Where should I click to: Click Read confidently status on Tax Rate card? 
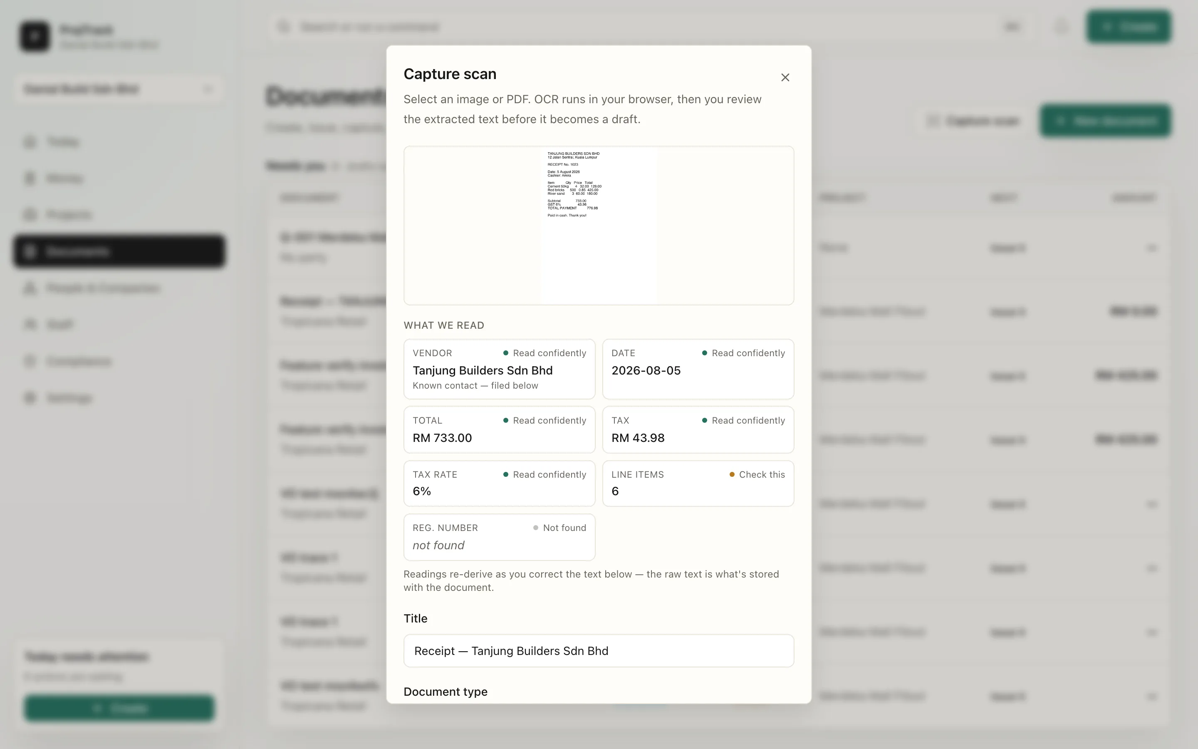coord(545,474)
